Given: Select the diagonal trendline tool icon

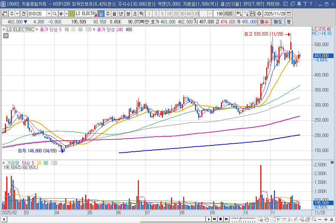Looking at the screenshot, I should click(x=296, y=220).
